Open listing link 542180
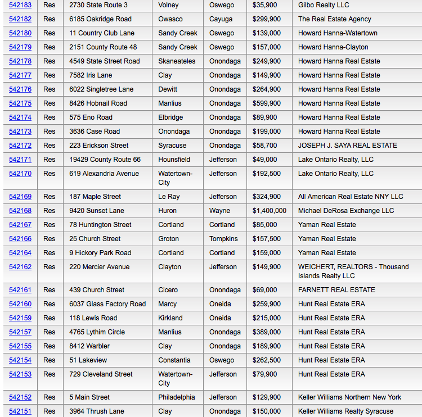The height and width of the screenshot is (417, 422). tap(20, 33)
